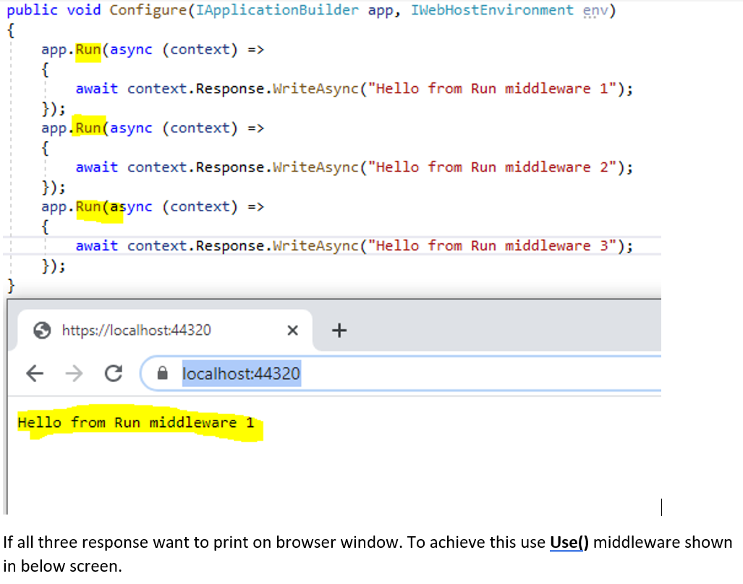
Task: Click the closing brace of the Configure method
Action: pyautogui.click(x=9, y=285)
